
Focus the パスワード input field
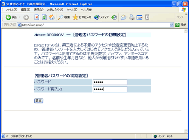[110, 82]
